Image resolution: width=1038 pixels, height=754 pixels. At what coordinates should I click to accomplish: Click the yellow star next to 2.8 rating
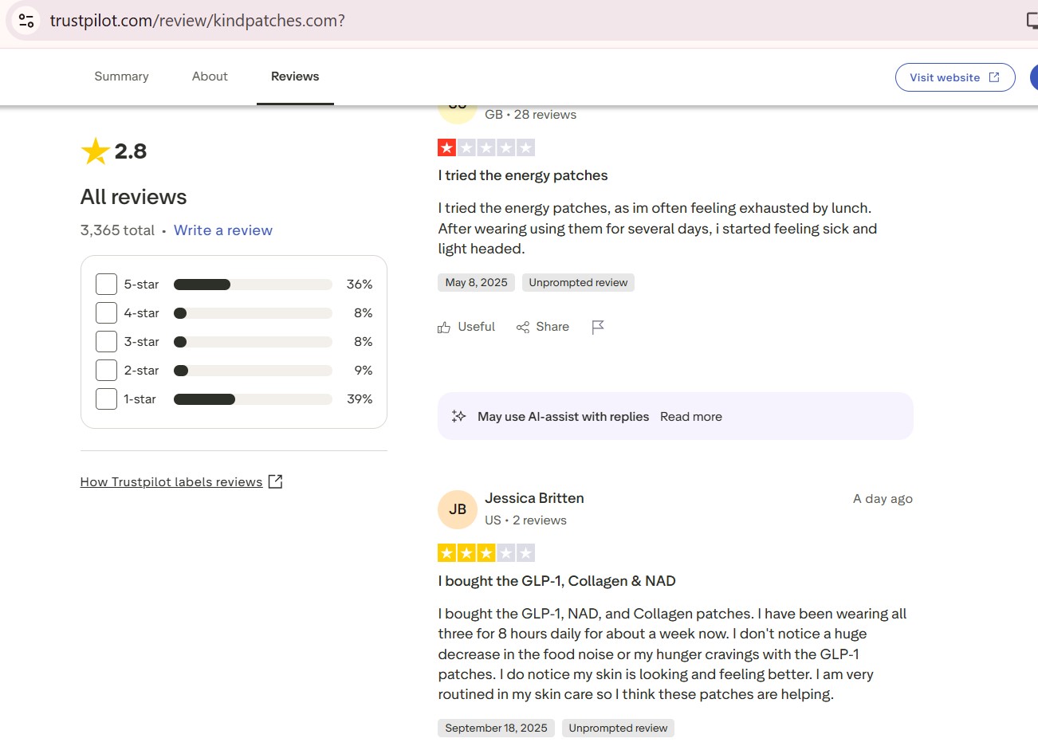coord(96,151)
